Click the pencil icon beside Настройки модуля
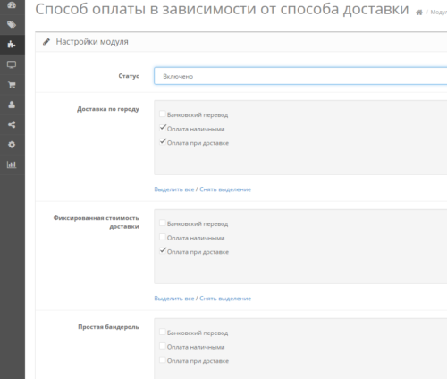 (46, 42)
